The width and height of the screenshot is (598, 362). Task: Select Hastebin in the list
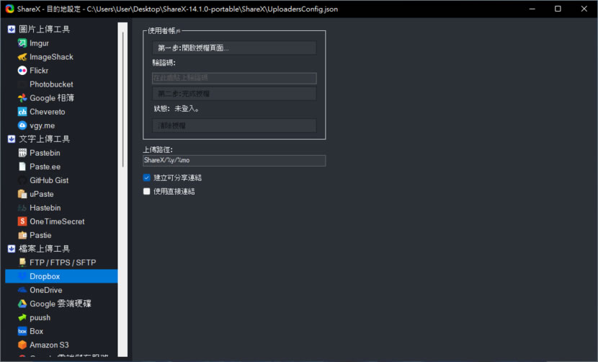(x=45, y=208)
